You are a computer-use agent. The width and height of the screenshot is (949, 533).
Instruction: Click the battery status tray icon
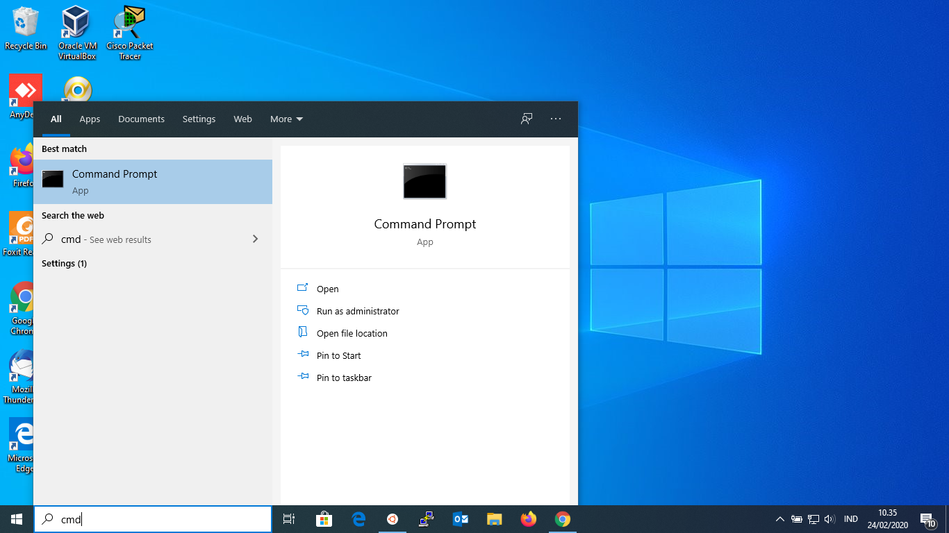(797, 519)
